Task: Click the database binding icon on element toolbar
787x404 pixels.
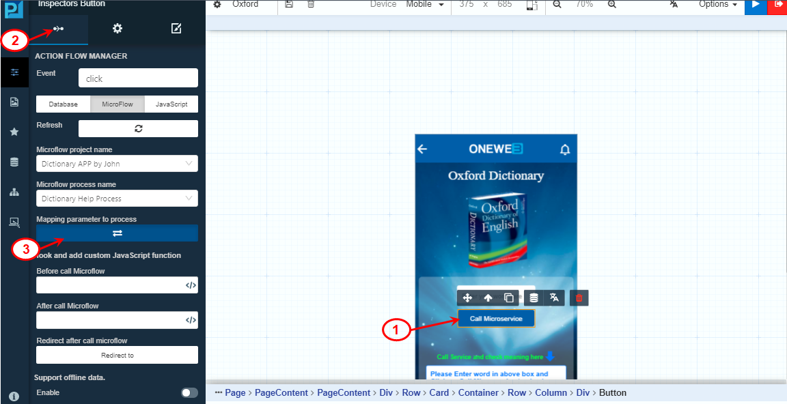Action: [534, 298]
